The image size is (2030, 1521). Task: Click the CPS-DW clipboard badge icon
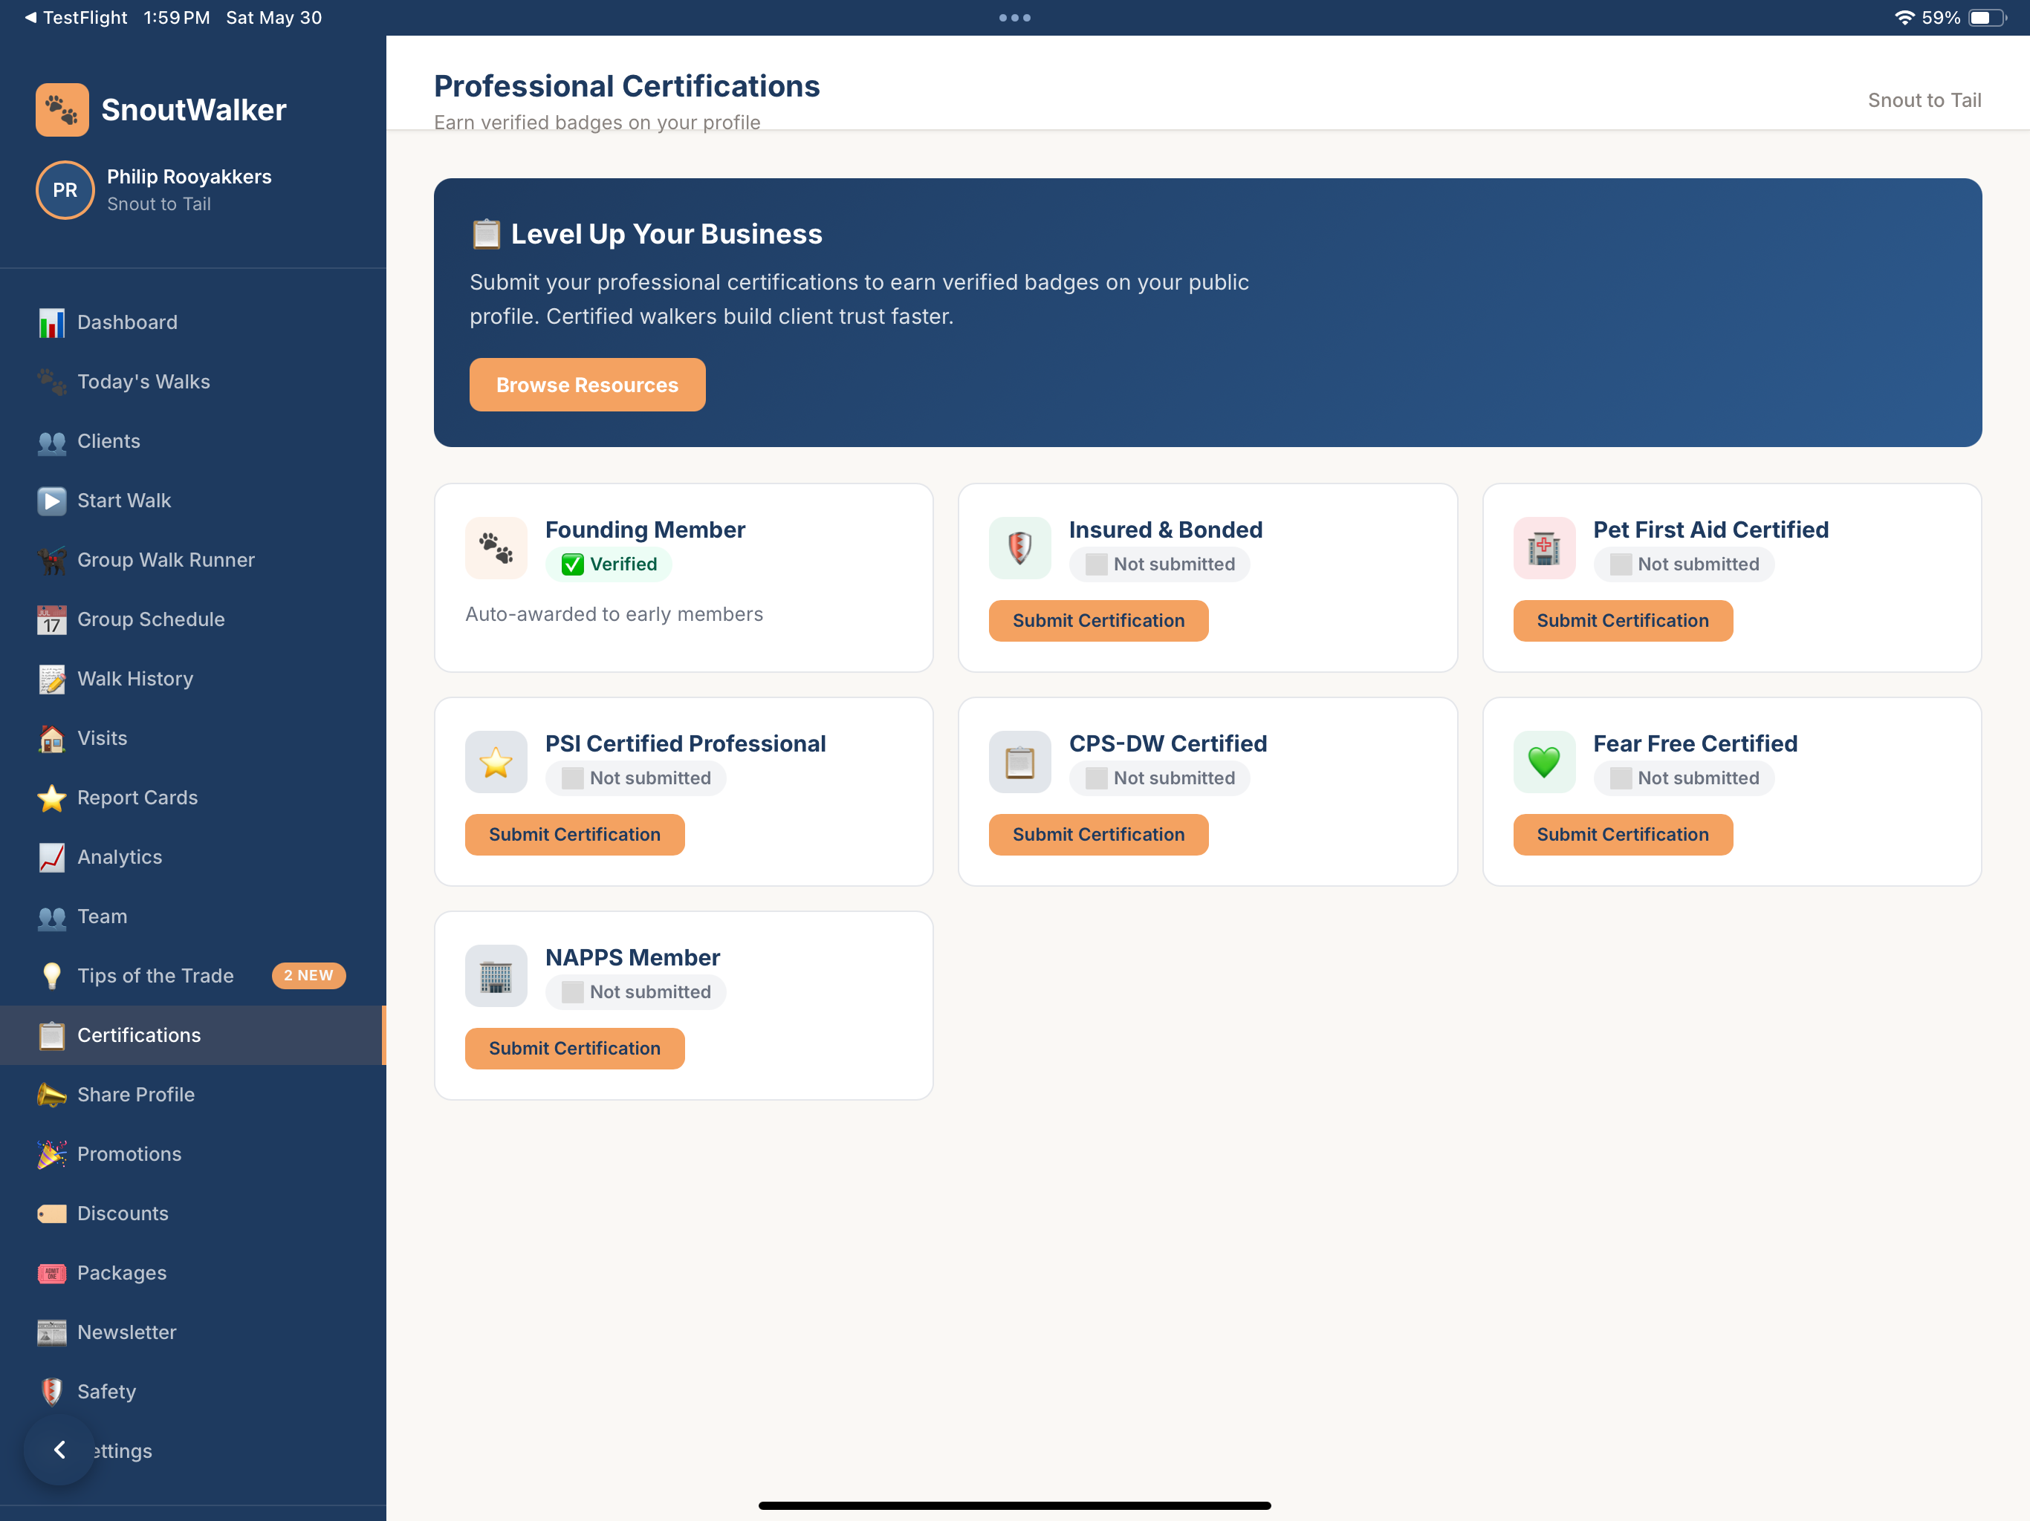point(1019,761)
